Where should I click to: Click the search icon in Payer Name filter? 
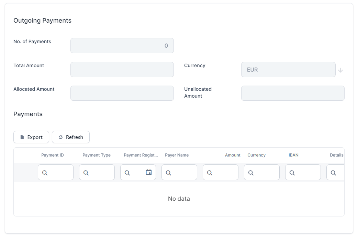click(x=169, y=173)
